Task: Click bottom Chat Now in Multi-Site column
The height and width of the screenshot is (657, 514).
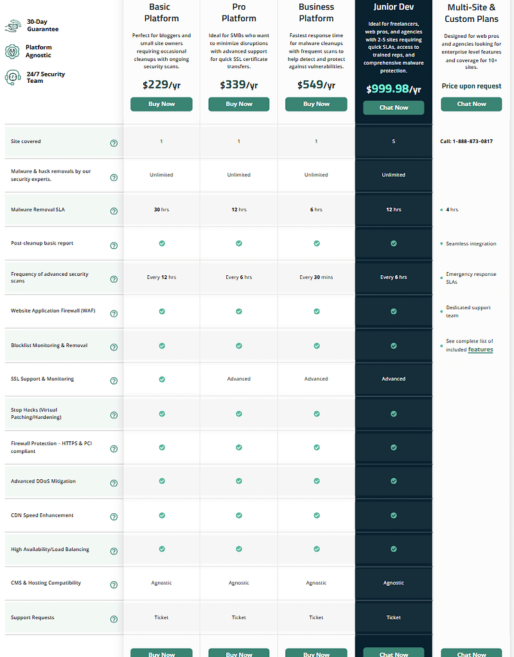Action: pyautogui.click(x=471, y=653)
